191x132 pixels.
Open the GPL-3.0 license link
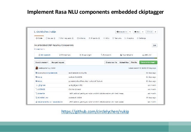point(147,55)
